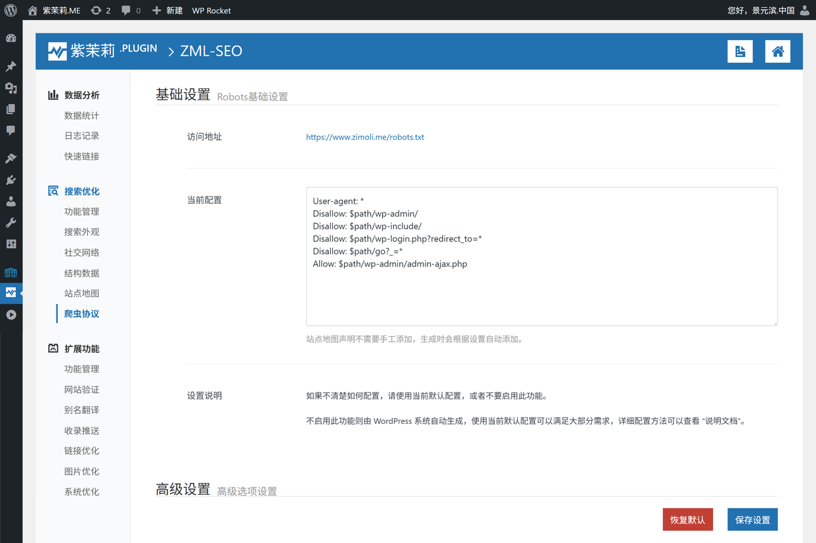Open 社交网络 menu item
The width and height of the screenshot is (816, 543).
tap(82, 252)
